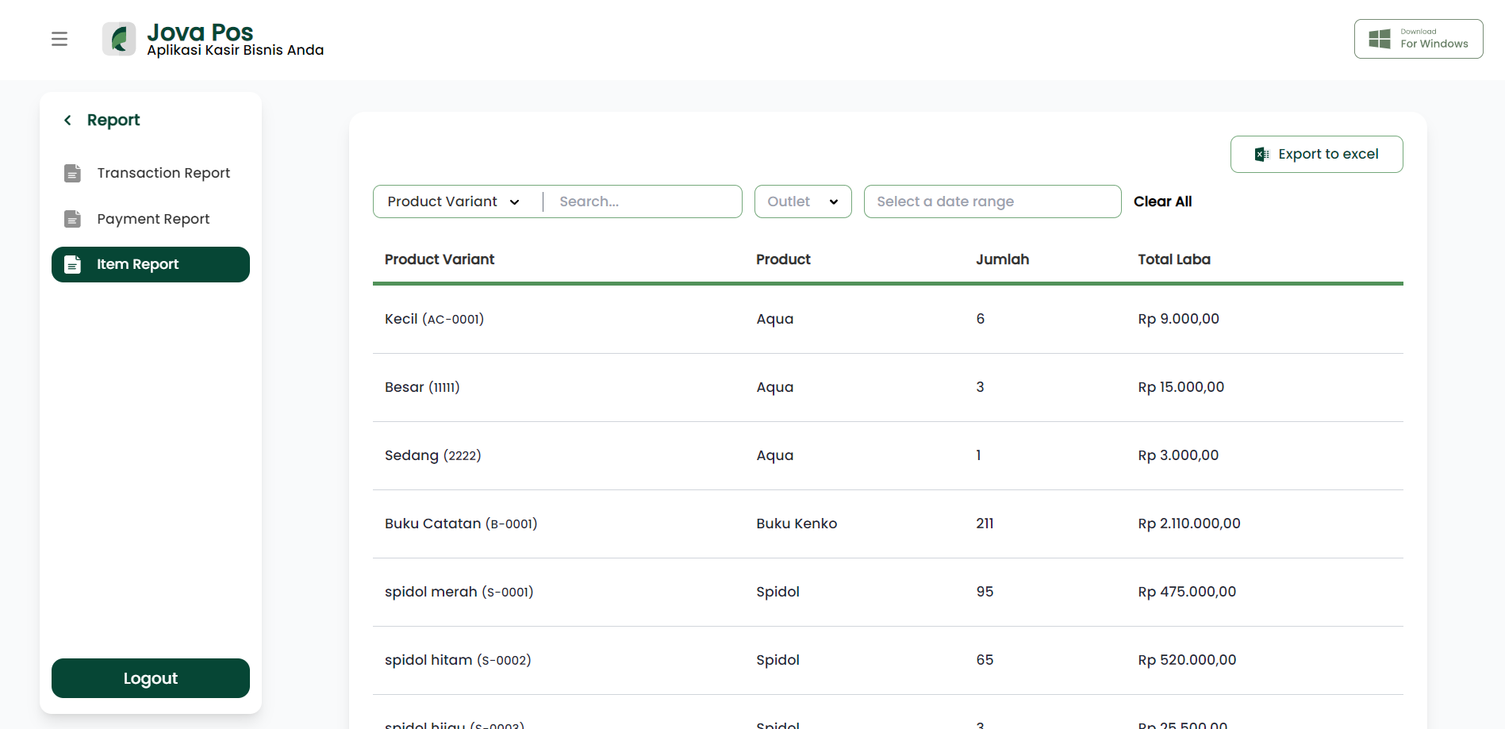This screenshot has width=1505, height=729.
Task: Open the hamburger menu
Action: point(60,39)
